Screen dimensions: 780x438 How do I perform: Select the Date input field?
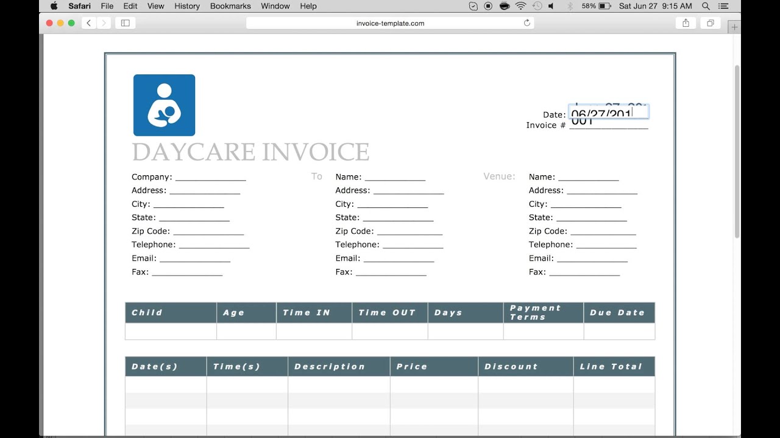[608, 111]
